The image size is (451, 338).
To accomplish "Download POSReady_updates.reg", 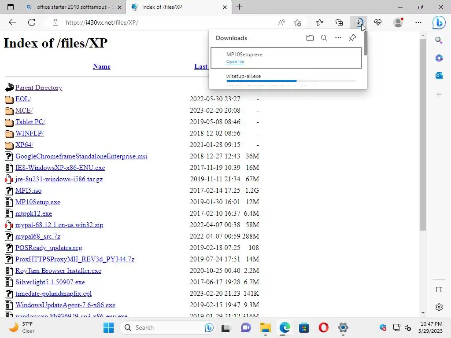I will click(x=48, y=248).
